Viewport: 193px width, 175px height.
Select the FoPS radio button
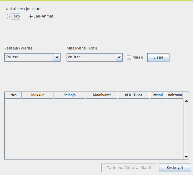coord(8,16)
